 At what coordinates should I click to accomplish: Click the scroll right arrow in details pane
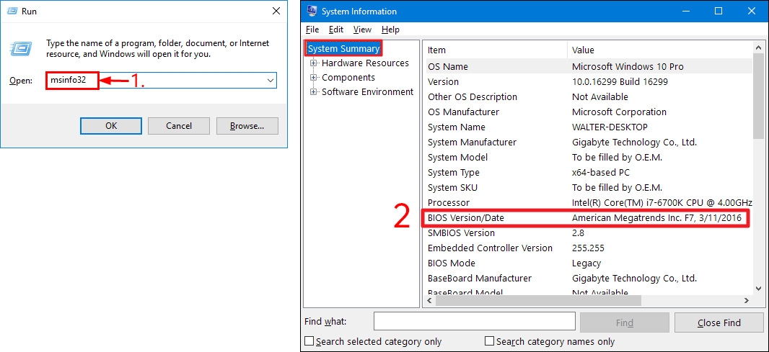(747, 301)
